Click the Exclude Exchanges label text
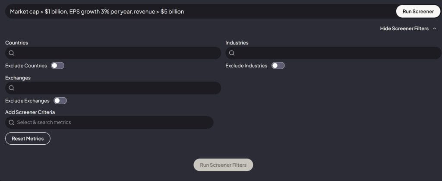Image resolution: width=442 pixels, height=181 pixels. click(x=27, y=101)
